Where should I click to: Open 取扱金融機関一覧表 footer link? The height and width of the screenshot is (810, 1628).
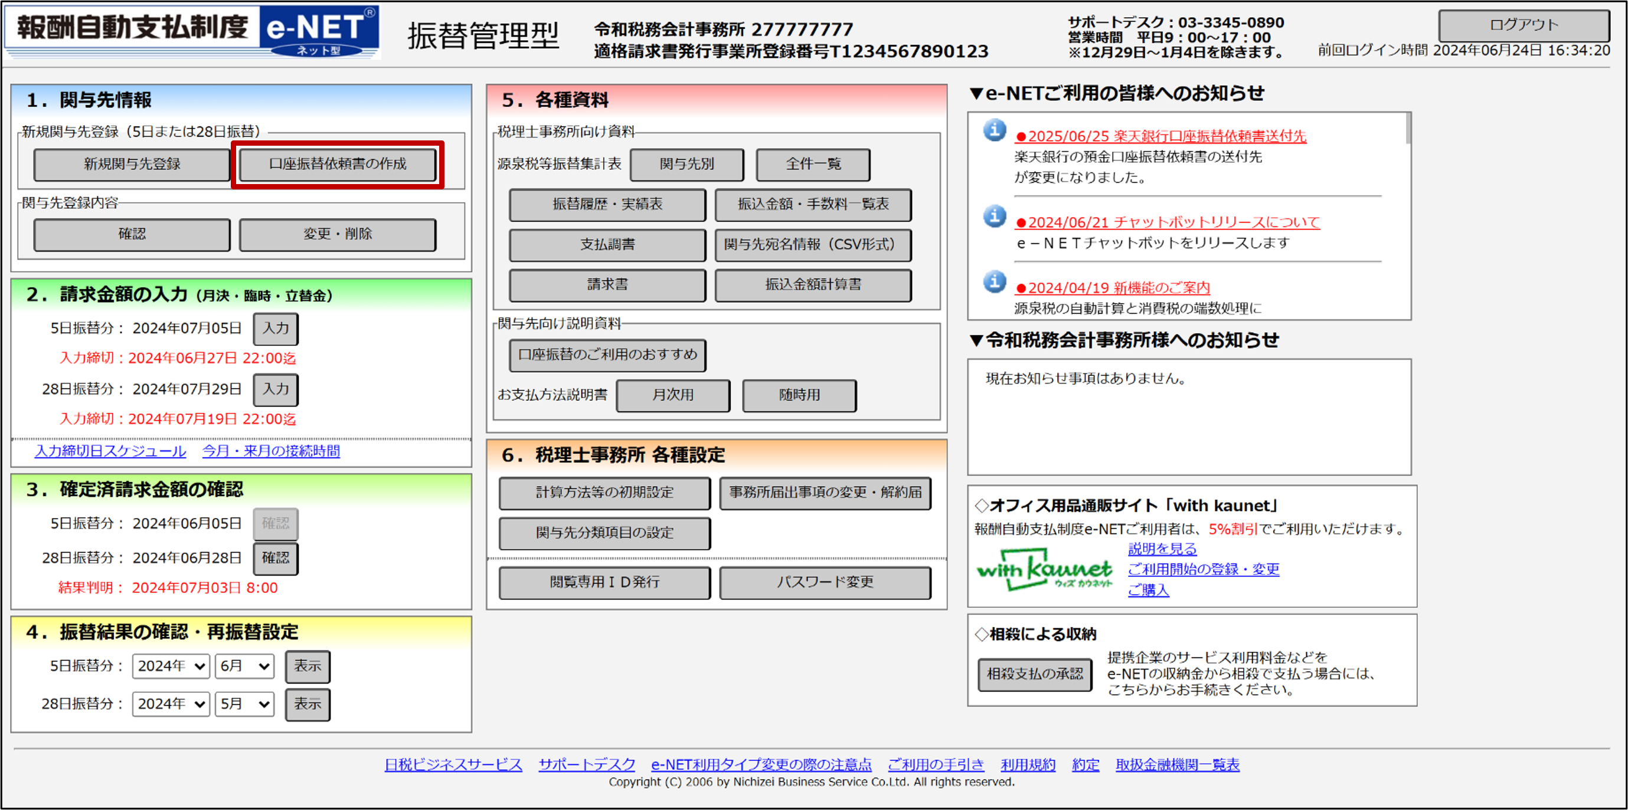1177,765
